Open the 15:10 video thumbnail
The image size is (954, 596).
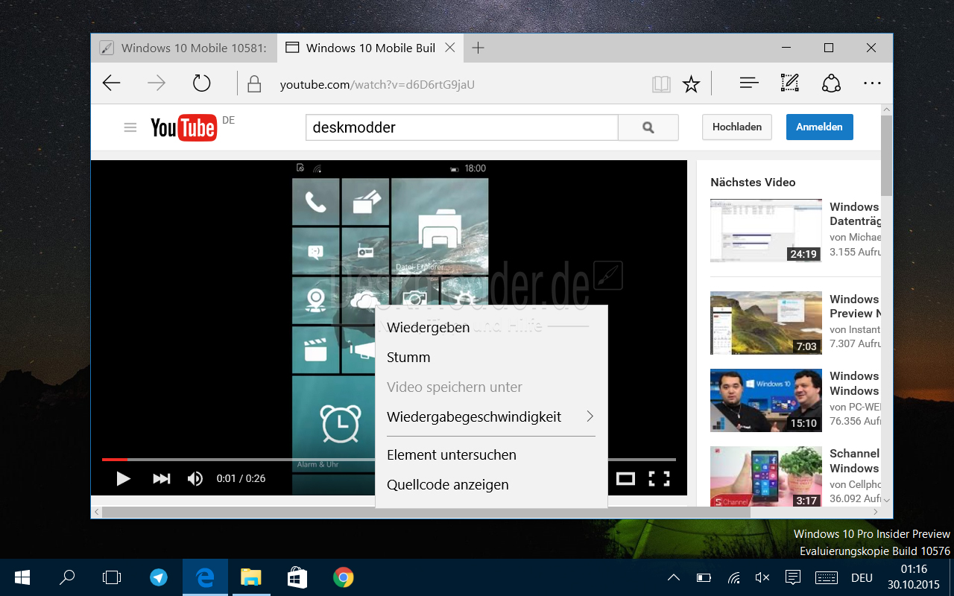tap(765, 400)
